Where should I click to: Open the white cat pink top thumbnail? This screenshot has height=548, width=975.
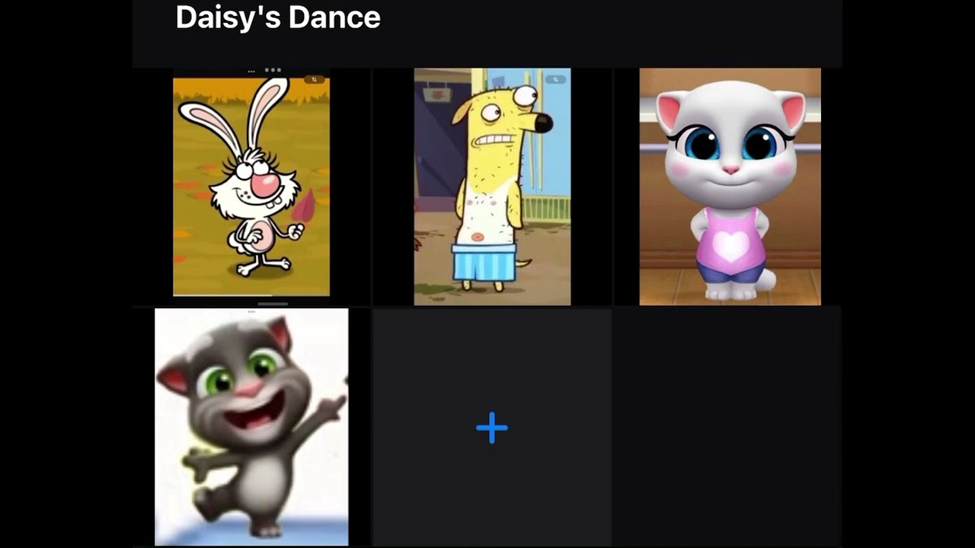tap(730, 186)
